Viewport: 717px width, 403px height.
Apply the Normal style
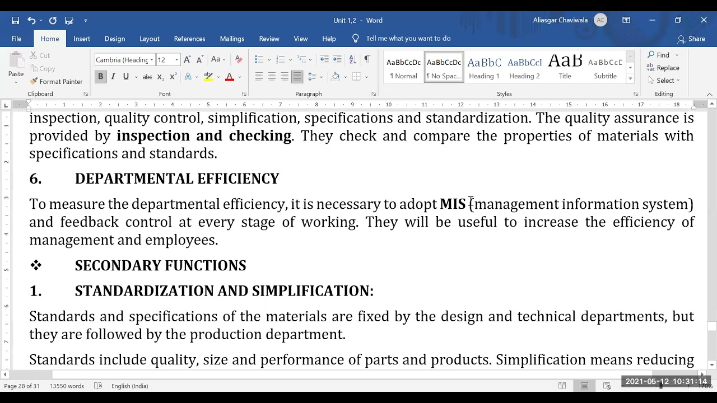403,67
